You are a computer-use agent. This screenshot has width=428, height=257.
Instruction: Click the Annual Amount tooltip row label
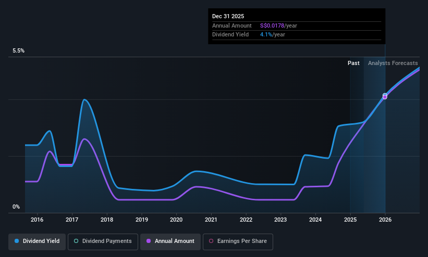click(x=232, y=25)
